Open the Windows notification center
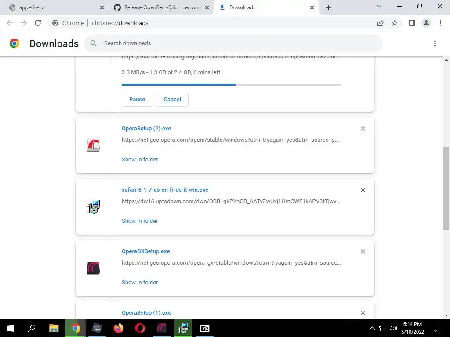The image size is (450, 337). (435, 328)
